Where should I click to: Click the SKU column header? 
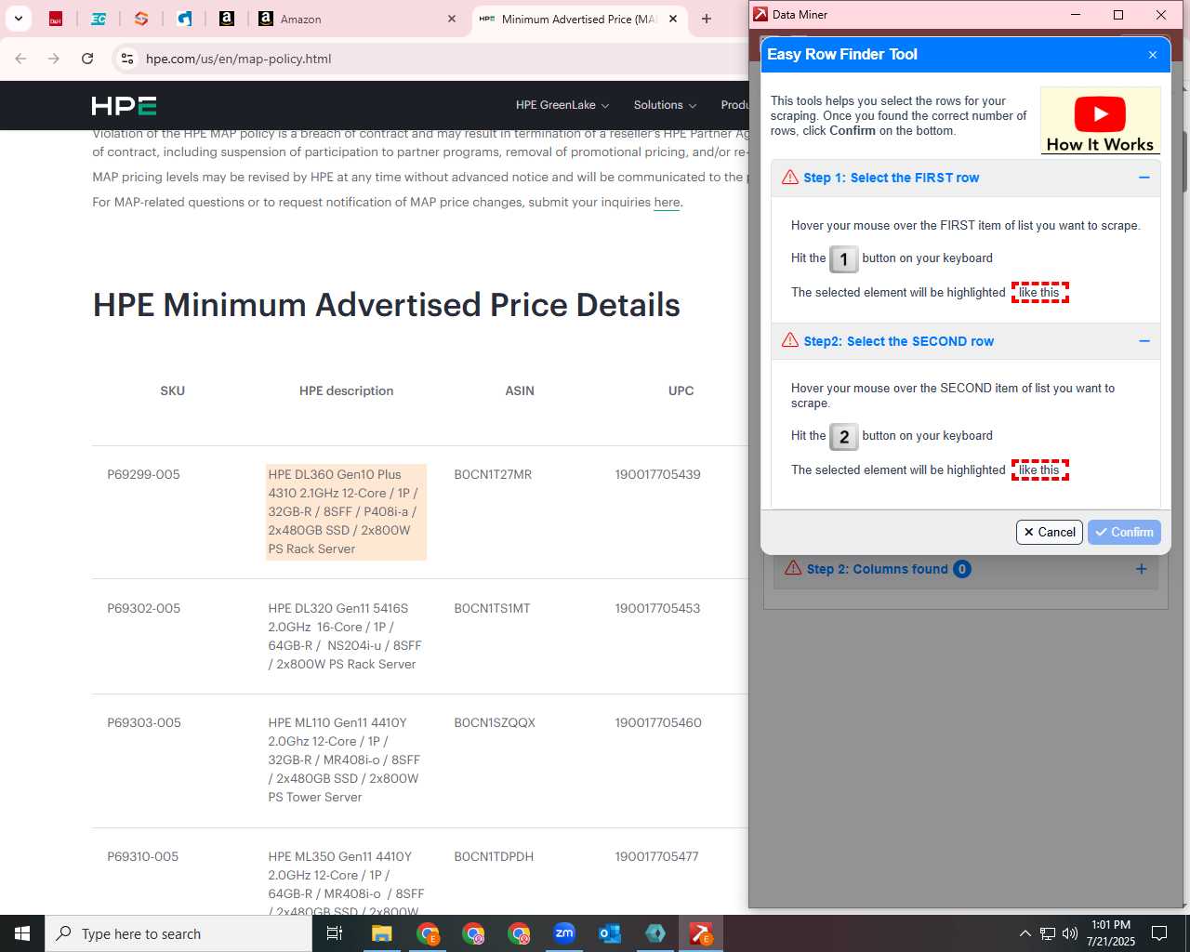[173, 390]
